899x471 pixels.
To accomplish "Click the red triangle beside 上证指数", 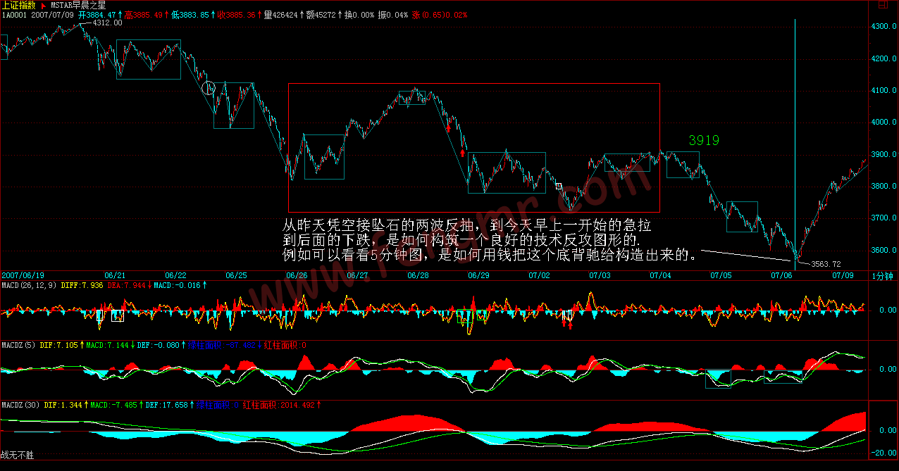I will (x=42, y=5).
